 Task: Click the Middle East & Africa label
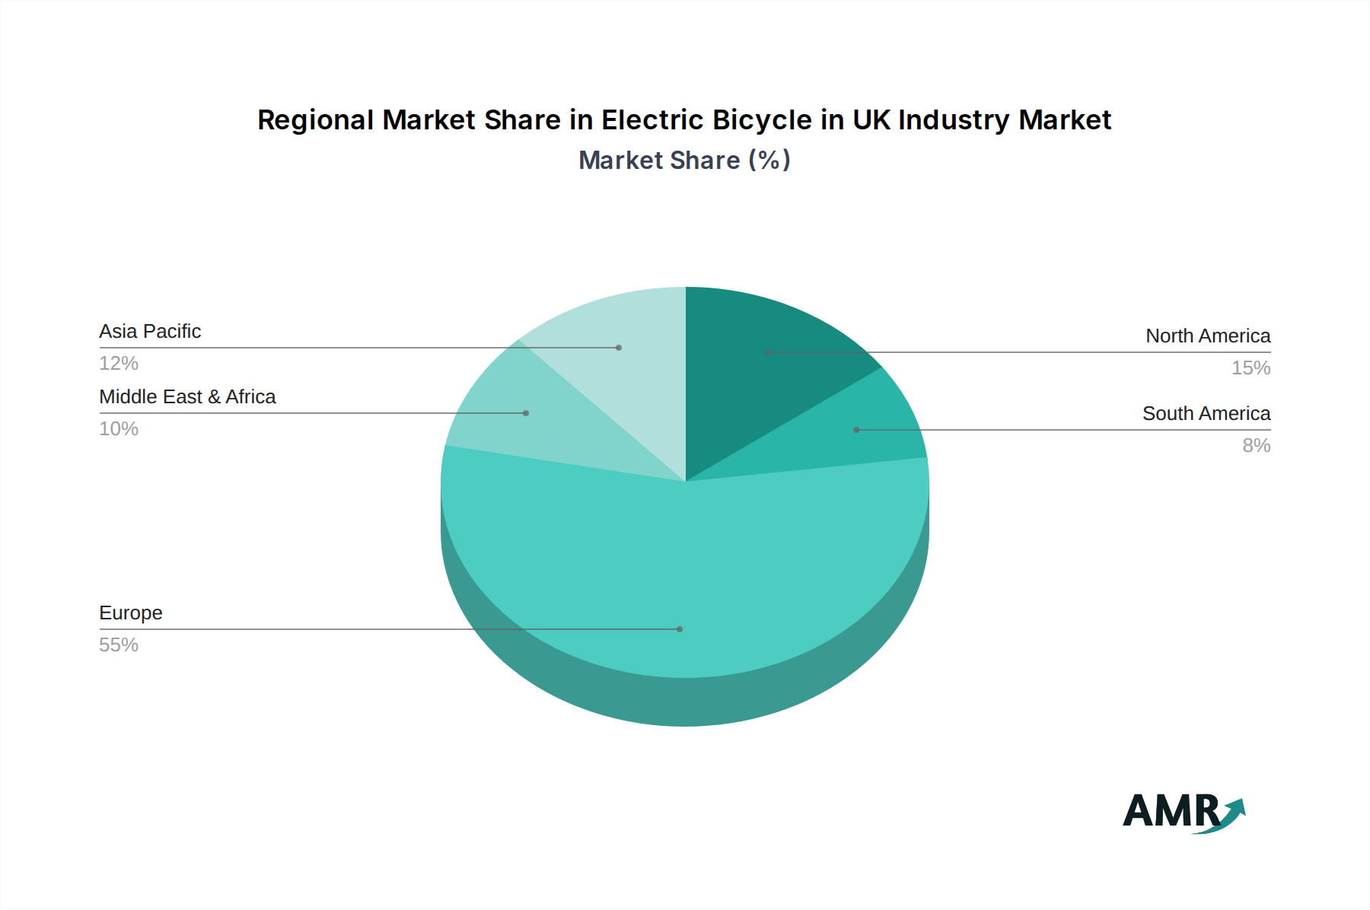tap(187, 396)
